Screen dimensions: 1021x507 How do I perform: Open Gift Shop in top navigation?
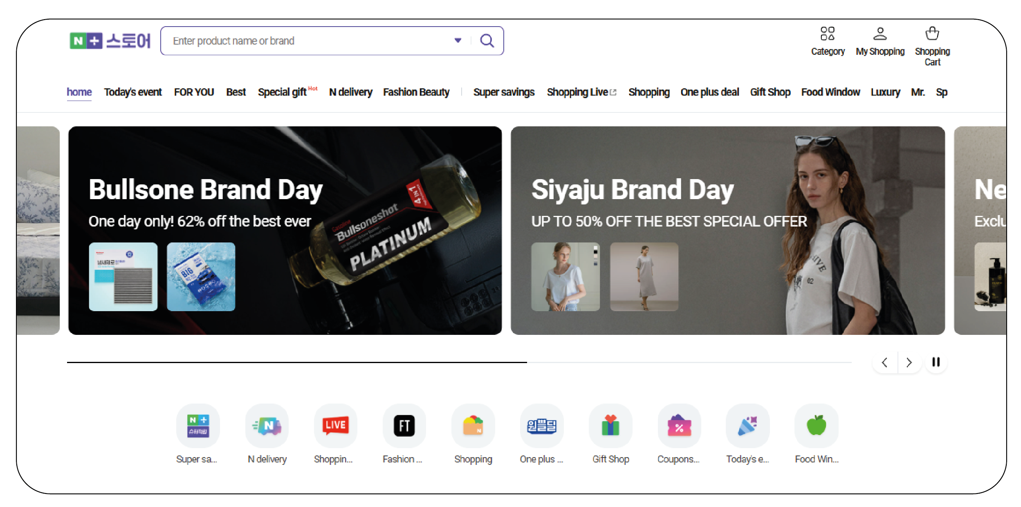[x=770, y=92]
